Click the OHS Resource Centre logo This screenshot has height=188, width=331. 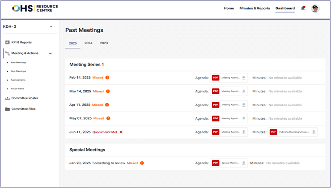35,8
